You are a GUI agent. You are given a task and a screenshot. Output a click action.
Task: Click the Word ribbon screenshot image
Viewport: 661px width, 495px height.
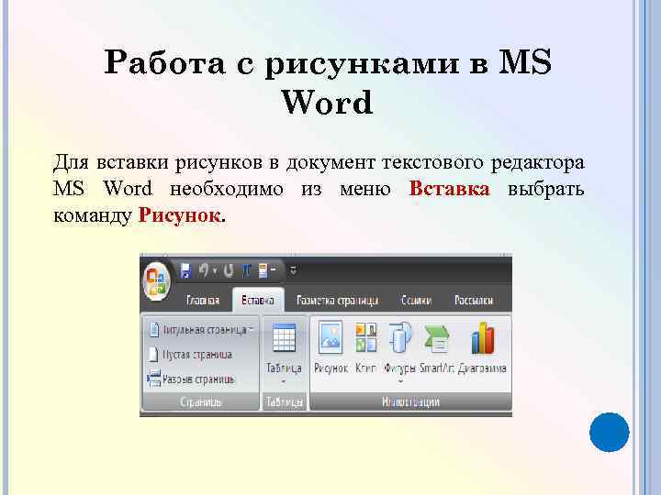pos(326,335)
